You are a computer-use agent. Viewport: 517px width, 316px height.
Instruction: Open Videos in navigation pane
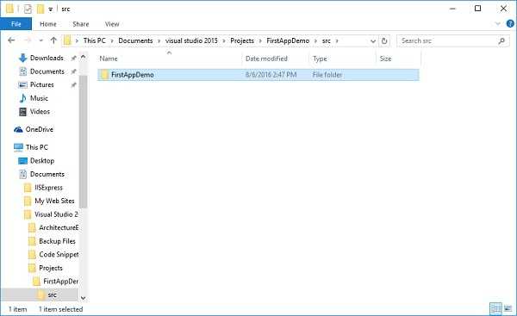pyautogui.click(x=40, y=112)
